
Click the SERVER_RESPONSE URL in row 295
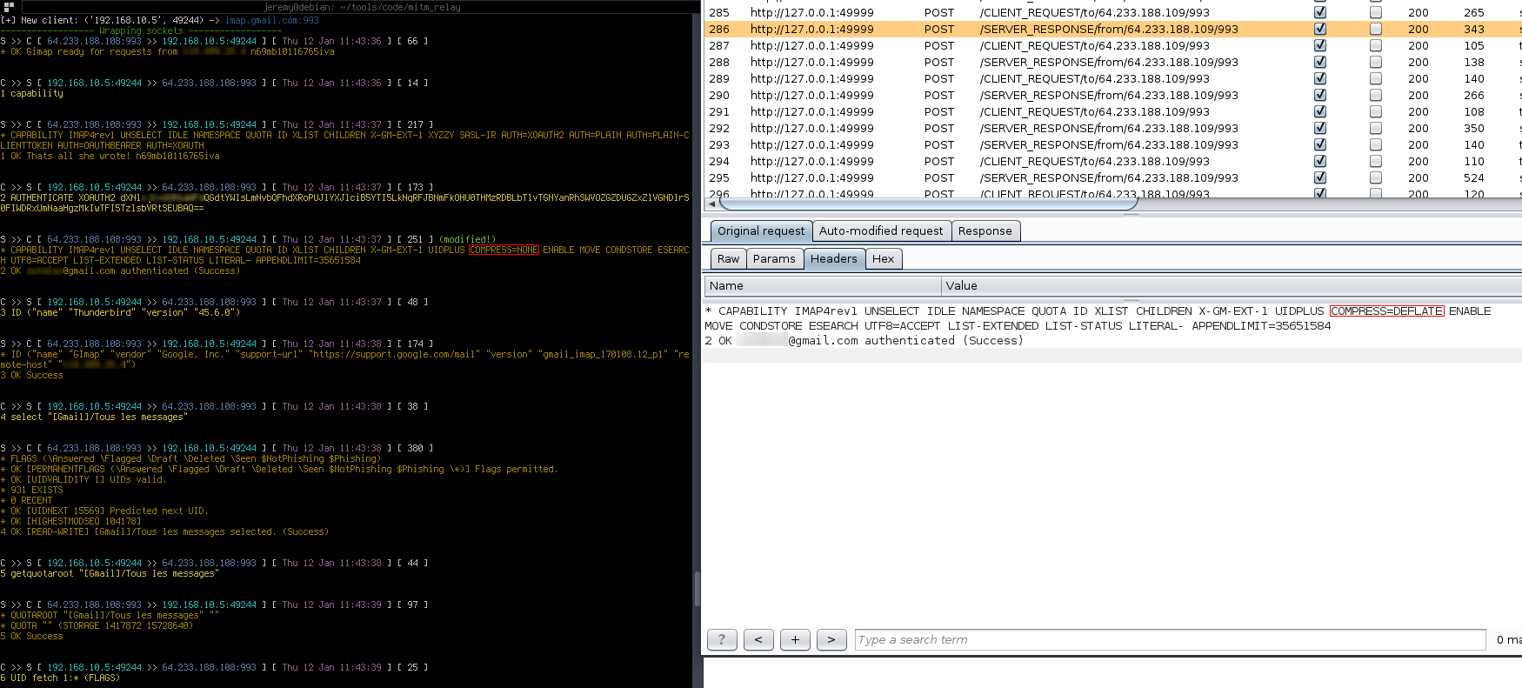[1109, 177]
